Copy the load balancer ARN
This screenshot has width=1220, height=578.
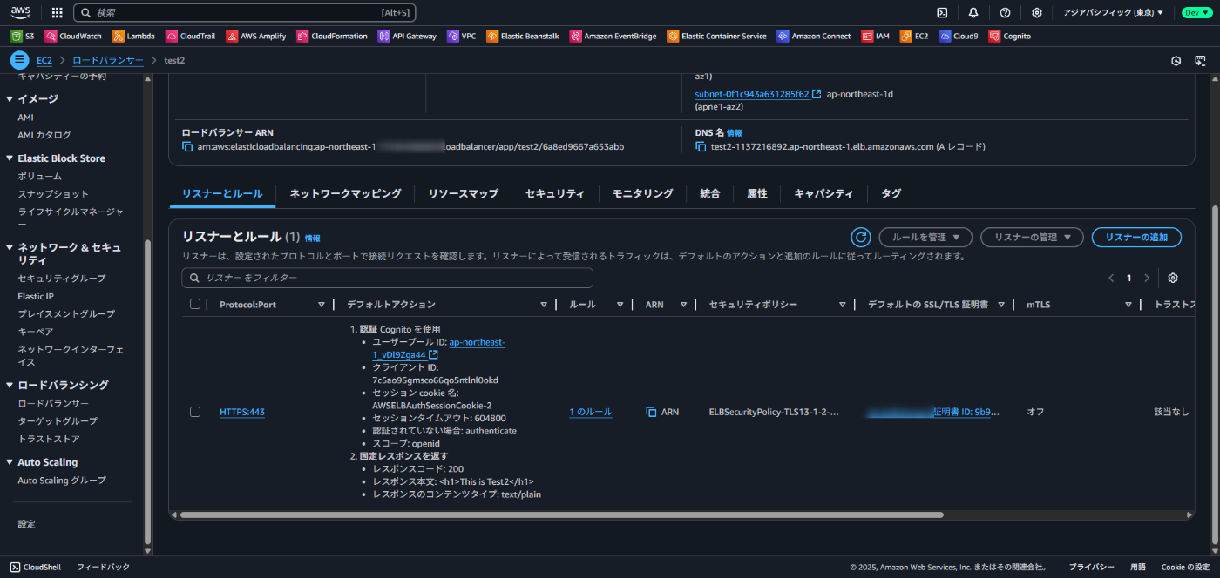pos(186,146)
